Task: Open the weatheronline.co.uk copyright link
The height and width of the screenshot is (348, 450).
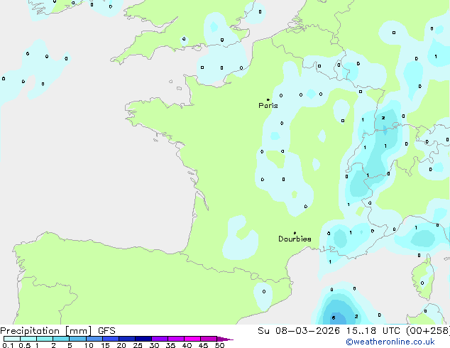Action: 390,342
